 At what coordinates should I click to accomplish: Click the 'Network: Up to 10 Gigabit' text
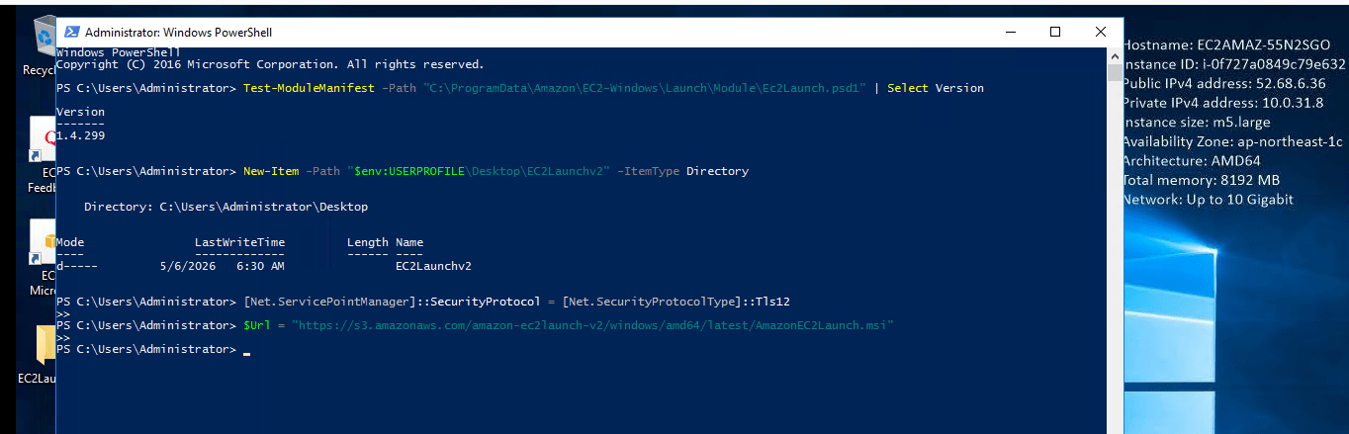pos(1208,200)
